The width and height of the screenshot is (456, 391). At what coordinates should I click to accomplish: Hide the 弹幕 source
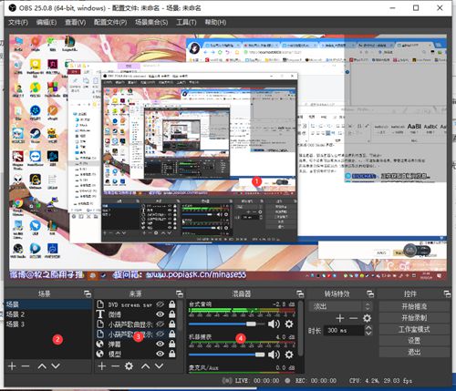point(161,344)
